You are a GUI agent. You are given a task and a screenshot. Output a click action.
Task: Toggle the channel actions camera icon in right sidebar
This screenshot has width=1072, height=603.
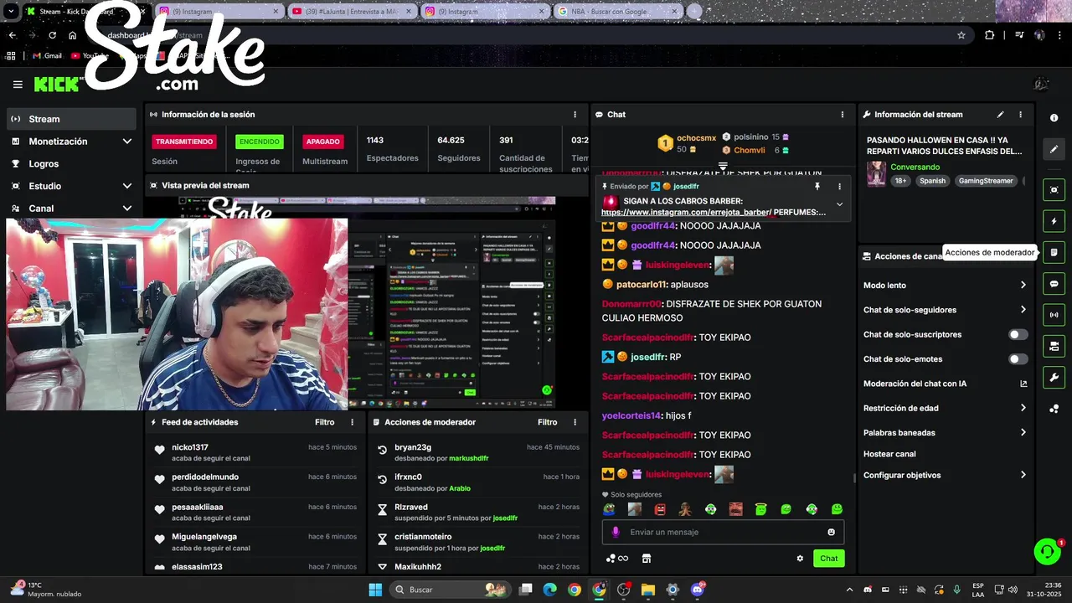point(1054,346)
